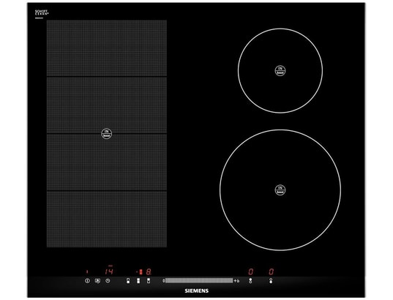
Task: Click the induction boost badge in the small round zone
Action: [x=280, y=71]
